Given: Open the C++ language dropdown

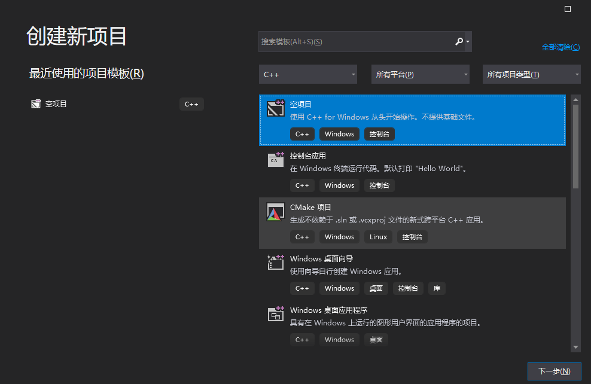Looking at the screenshot, I should click(x=307, y=74).
